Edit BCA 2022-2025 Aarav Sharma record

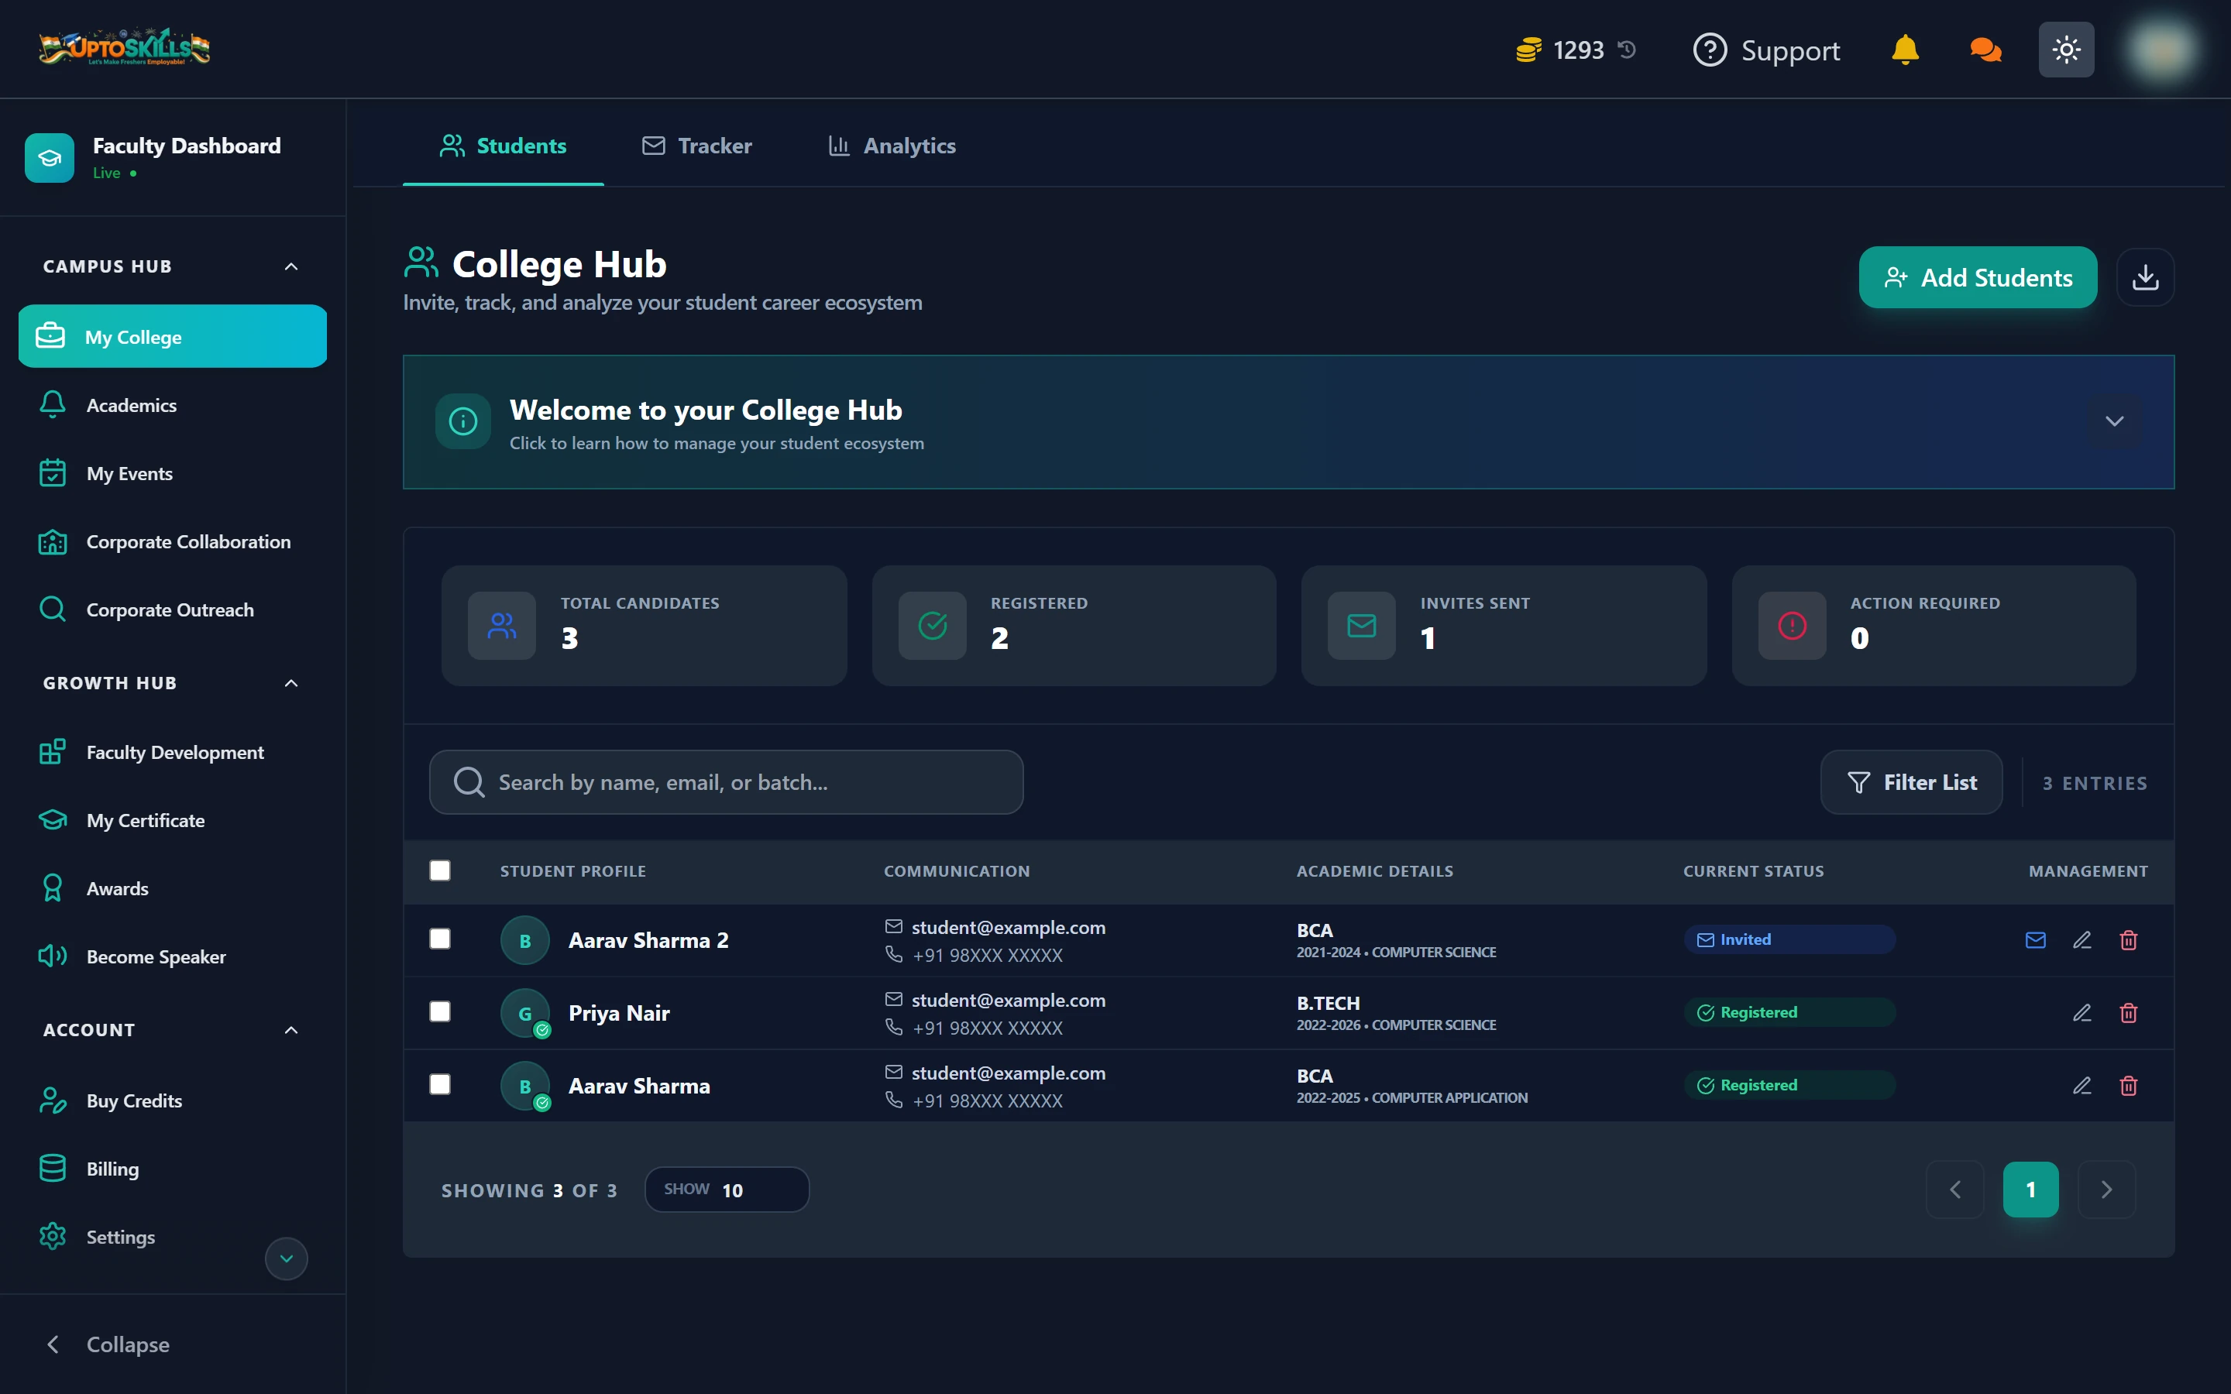tap(2081, 1085)
